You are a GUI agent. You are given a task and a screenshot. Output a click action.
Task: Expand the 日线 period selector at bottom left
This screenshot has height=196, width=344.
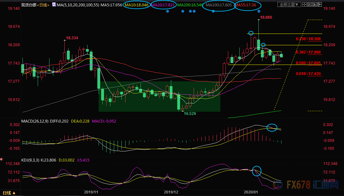[10, 193]
